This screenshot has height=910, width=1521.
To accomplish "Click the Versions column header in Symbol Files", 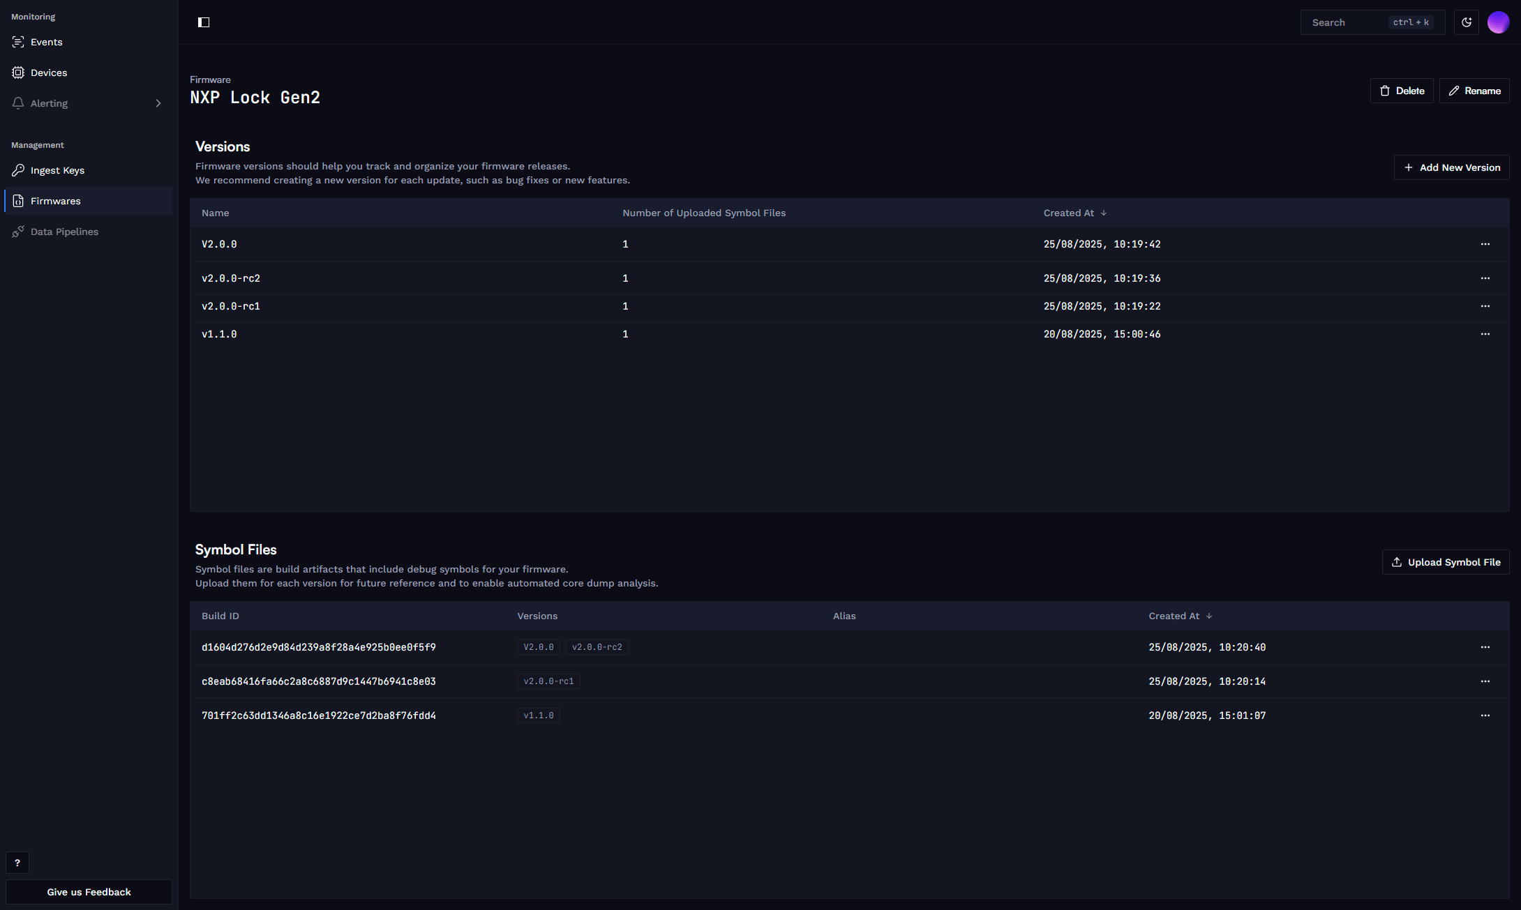I will [x=537, y=616].
